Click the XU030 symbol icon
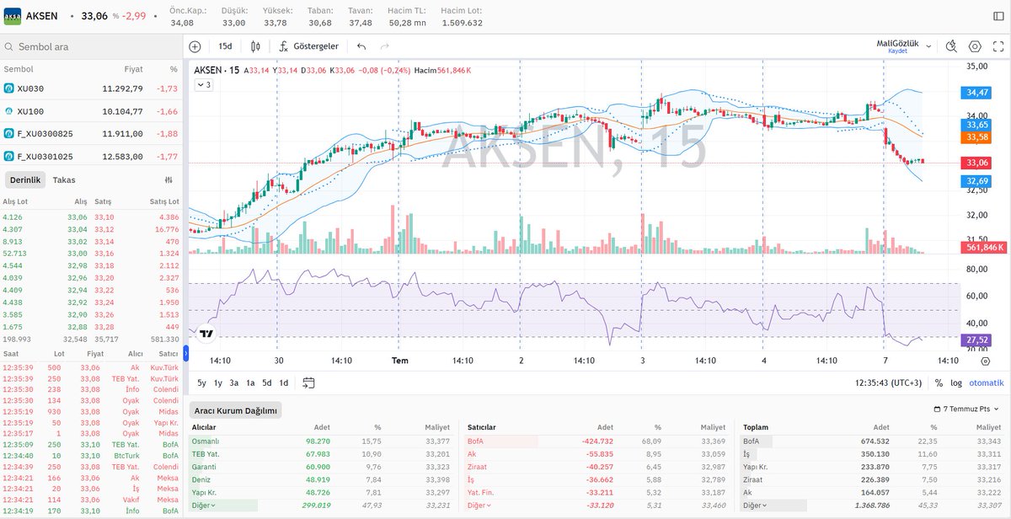The height and width of the screenshot is (519, 1011). [8, 88]
